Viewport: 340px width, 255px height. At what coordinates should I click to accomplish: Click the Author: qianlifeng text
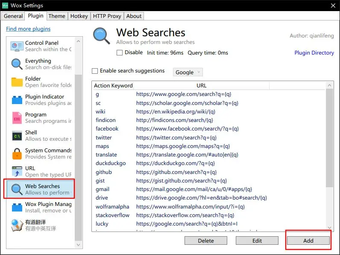[x=312, y=36]
